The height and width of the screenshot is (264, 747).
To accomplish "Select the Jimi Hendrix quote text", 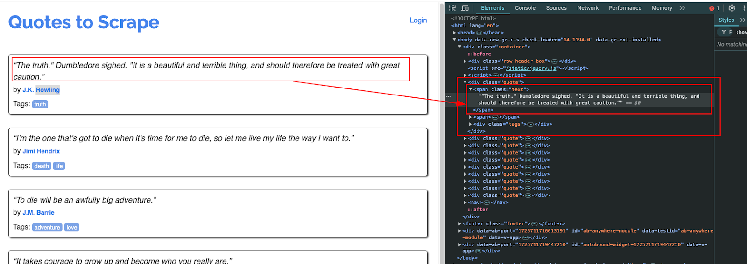I will click(183, 138).
